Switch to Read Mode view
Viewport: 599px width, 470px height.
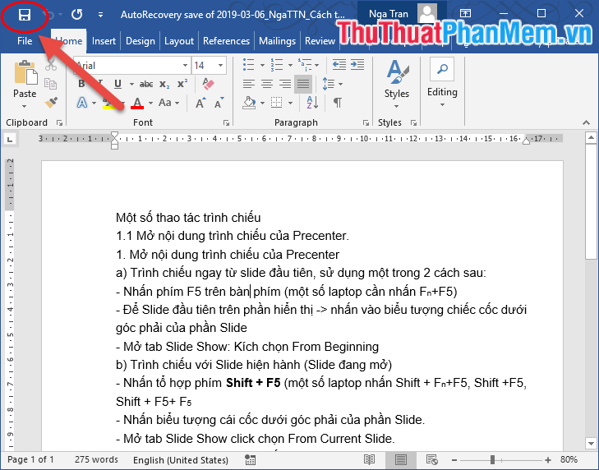coord(369,459)
